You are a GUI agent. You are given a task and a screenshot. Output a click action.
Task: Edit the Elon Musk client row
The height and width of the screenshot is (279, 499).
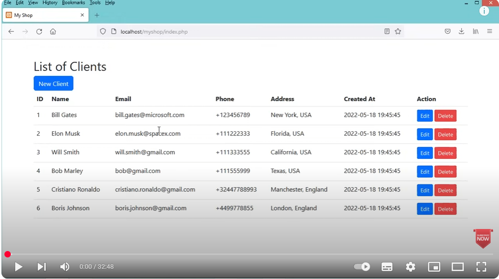425,134
